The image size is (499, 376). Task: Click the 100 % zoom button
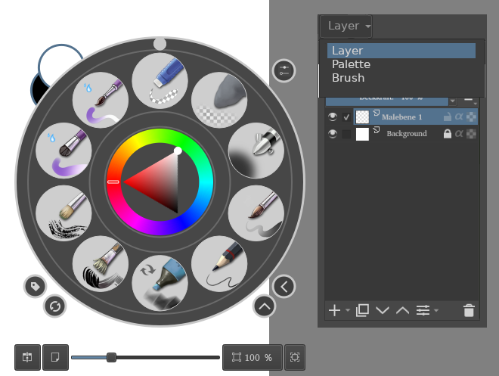click(253, 357)
